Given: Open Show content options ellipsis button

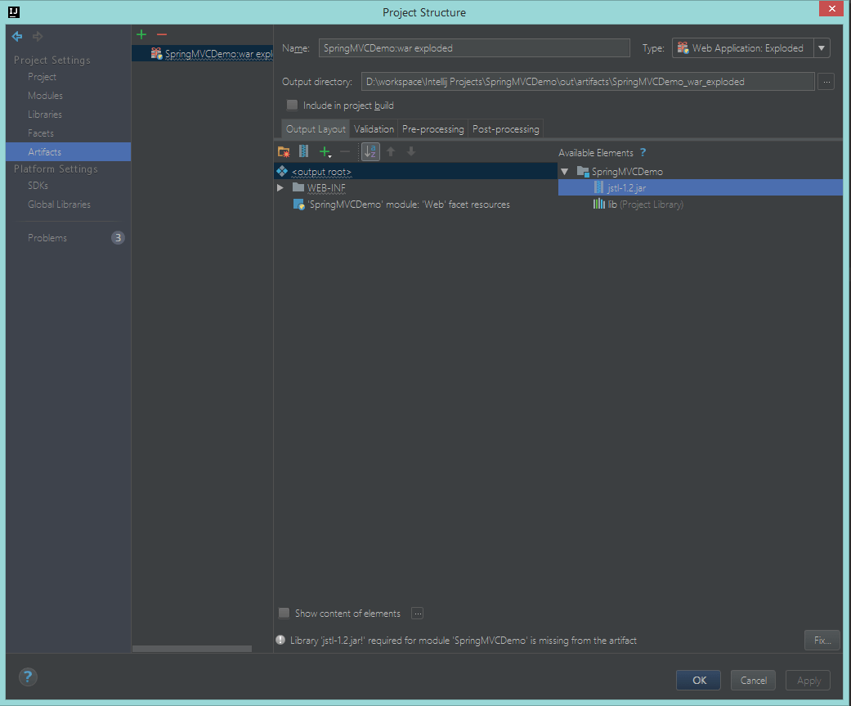Looking at the screenshot, I should tap(418, 613).
